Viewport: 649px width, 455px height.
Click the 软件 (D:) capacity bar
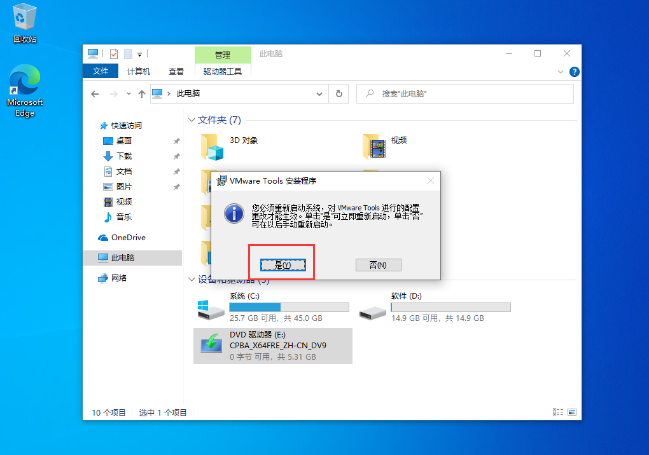[x=450, y=307]
